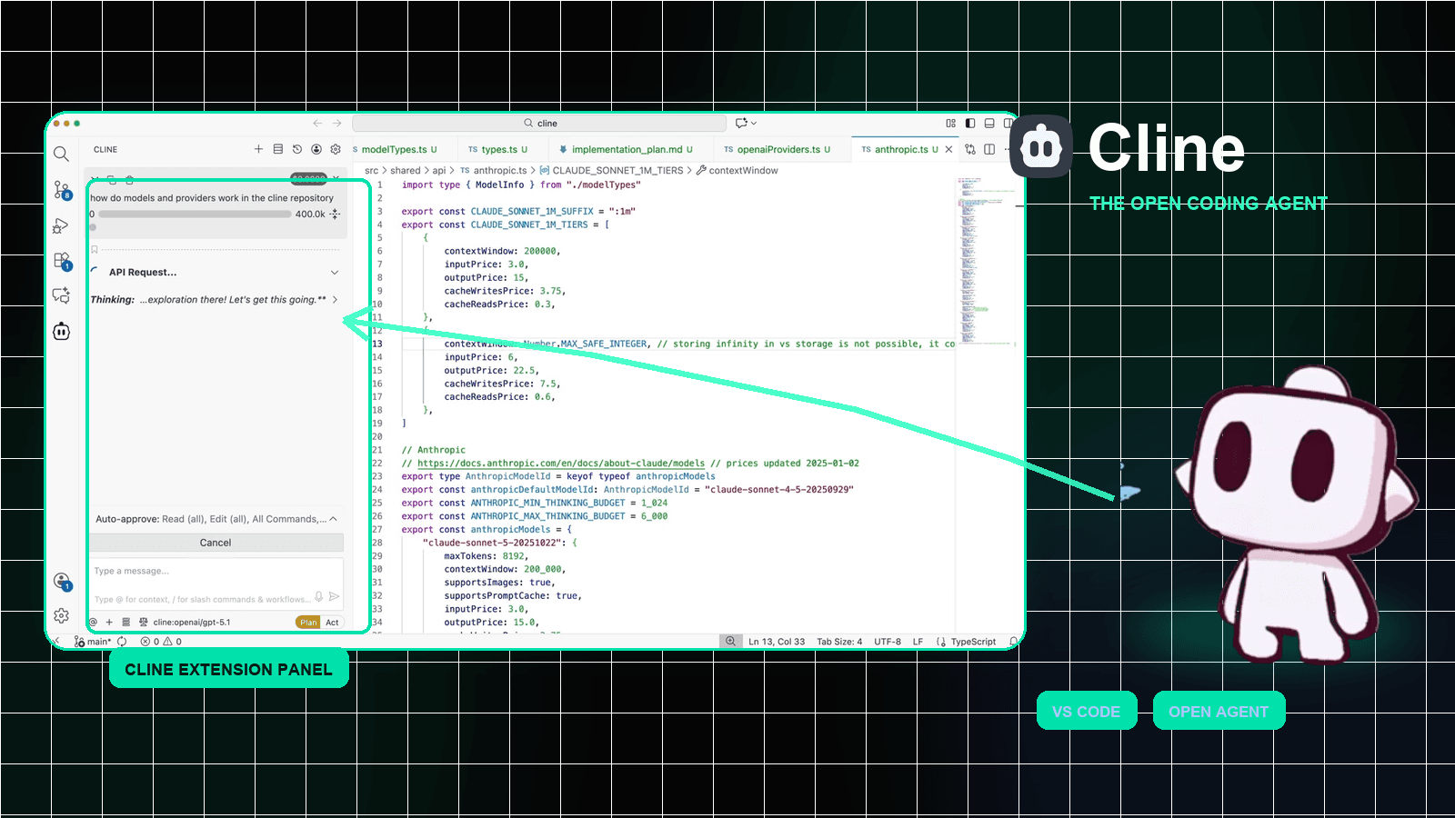Open docs.anthropic.com models link in code
Screen dimensions: 1455x818
[561, 464]
